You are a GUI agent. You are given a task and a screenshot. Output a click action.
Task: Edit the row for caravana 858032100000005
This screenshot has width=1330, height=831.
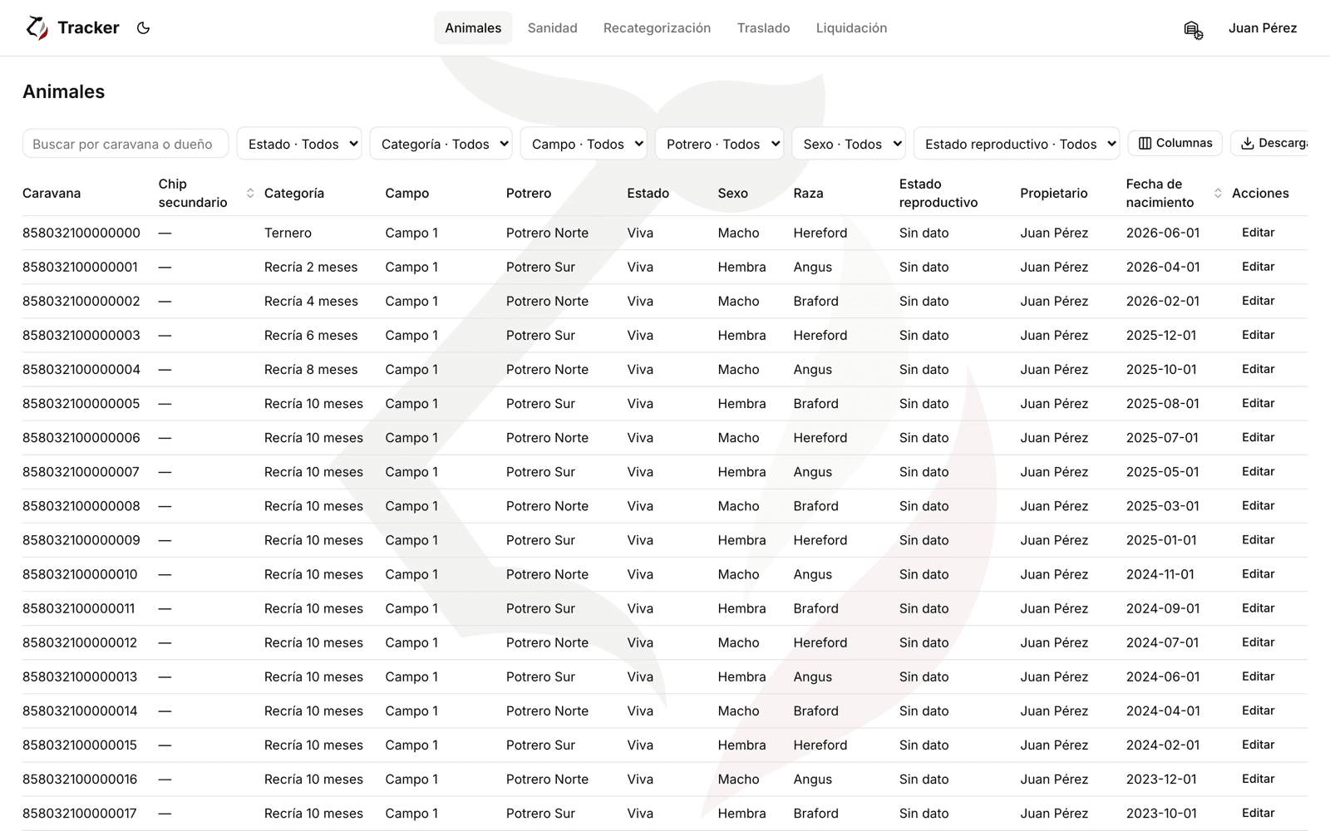[x=1258, y=403]
